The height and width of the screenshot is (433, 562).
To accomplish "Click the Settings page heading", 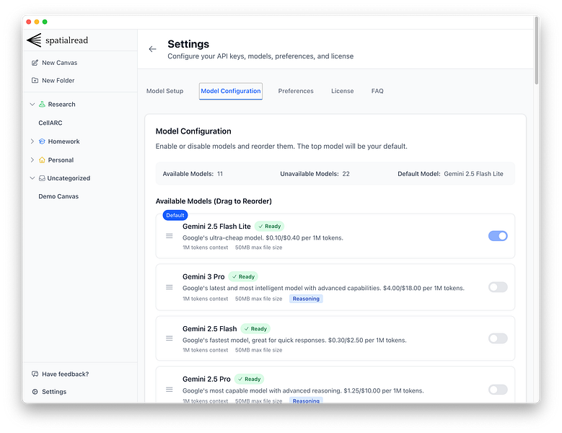I will [x=188, y=44].
